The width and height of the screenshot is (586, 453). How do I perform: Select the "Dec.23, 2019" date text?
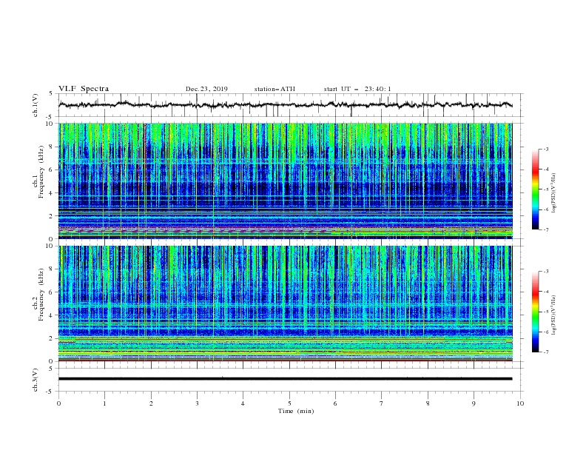(x=206, y=89)
